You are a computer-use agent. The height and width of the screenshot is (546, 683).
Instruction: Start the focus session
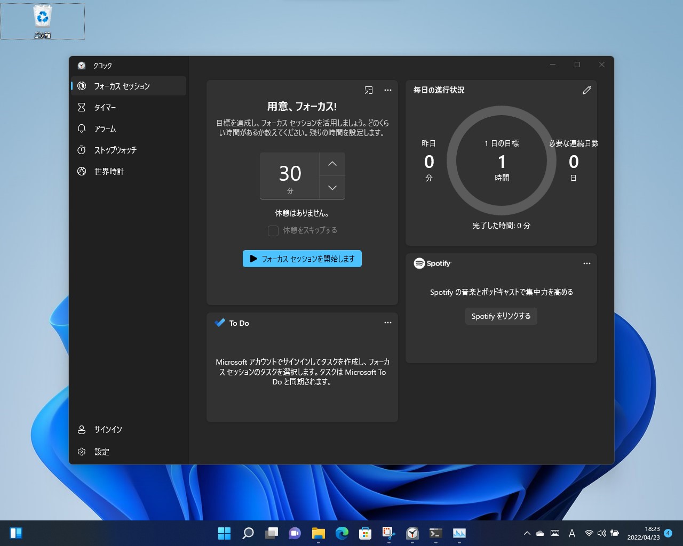(302, 259)
